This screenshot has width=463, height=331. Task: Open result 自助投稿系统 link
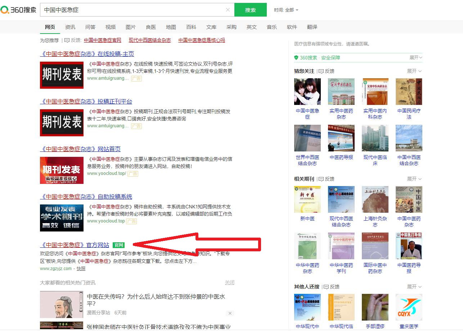(86, 197)
